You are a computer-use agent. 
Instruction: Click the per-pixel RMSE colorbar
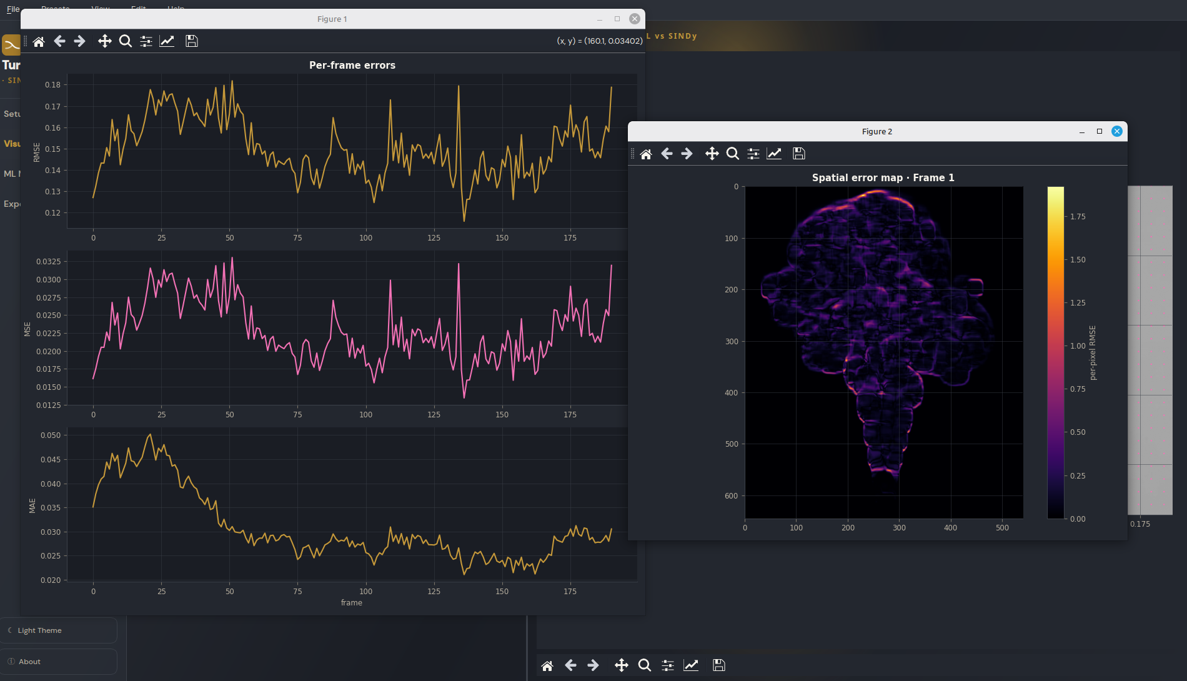tap(1056, 352)
